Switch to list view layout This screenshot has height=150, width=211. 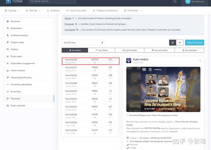[180, 42]
